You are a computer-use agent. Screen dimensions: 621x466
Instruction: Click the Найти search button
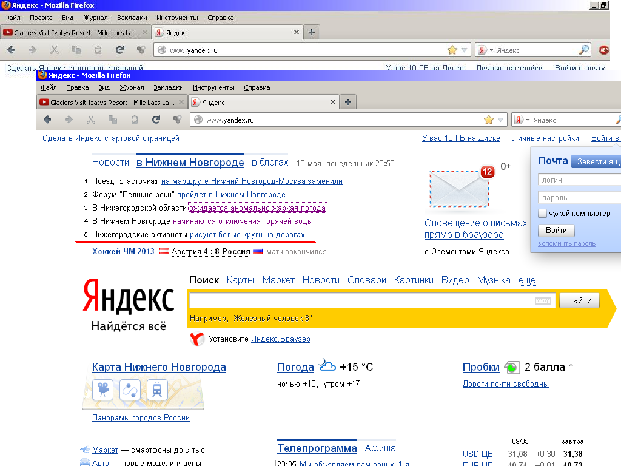[x=579, y=300]
